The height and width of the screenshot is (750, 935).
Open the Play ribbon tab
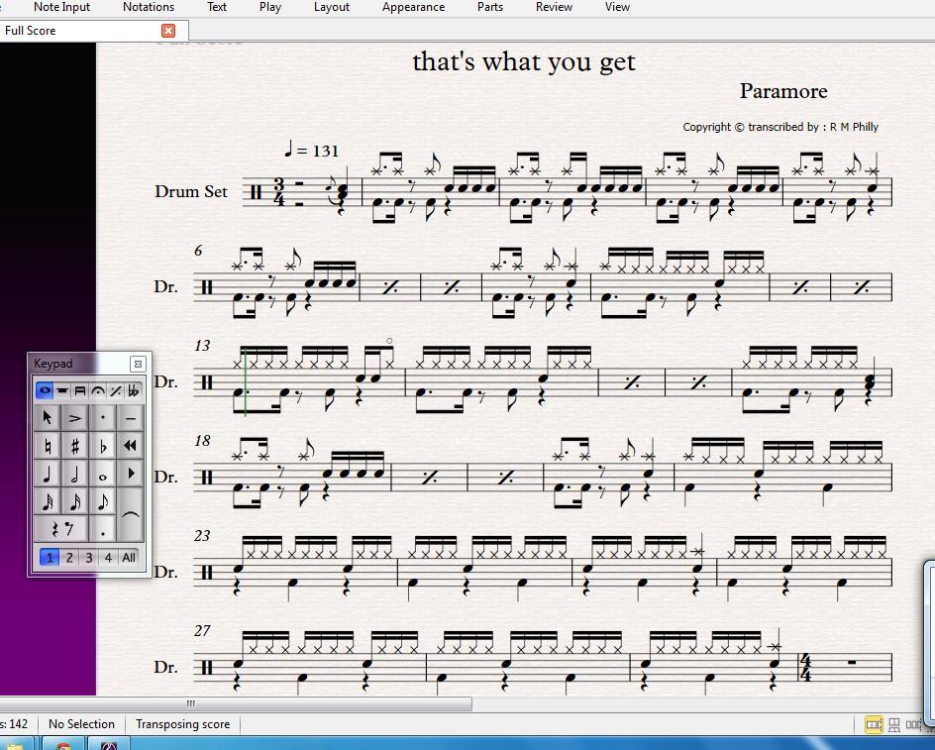pyautogui.click(x=270, y=7)
